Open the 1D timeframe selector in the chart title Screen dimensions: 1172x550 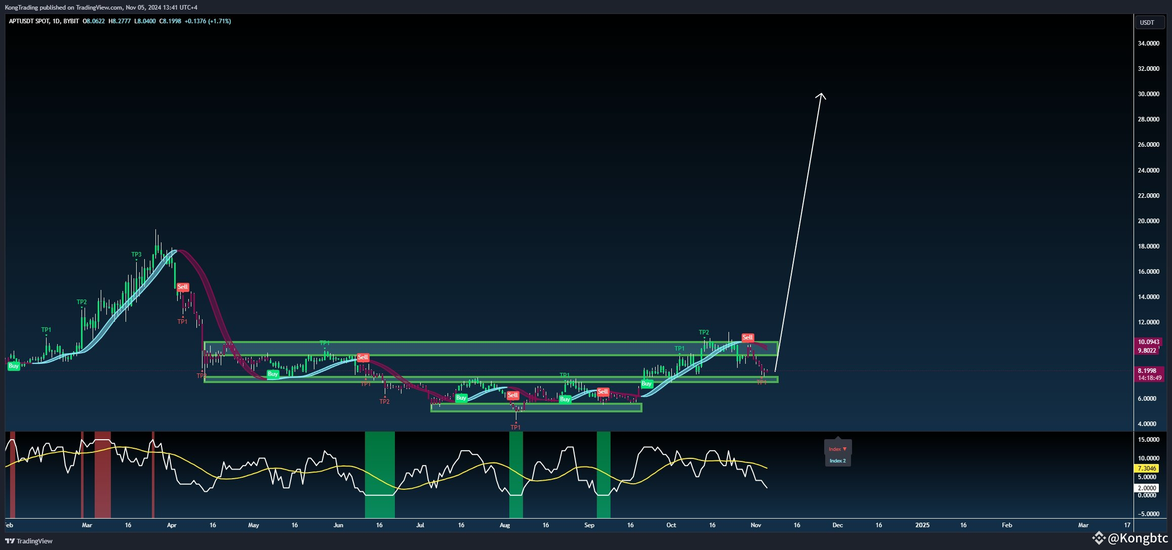coord(56,22)
